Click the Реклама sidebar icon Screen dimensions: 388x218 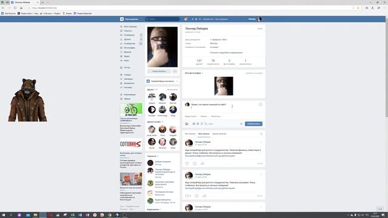click(x=121, y=87)
